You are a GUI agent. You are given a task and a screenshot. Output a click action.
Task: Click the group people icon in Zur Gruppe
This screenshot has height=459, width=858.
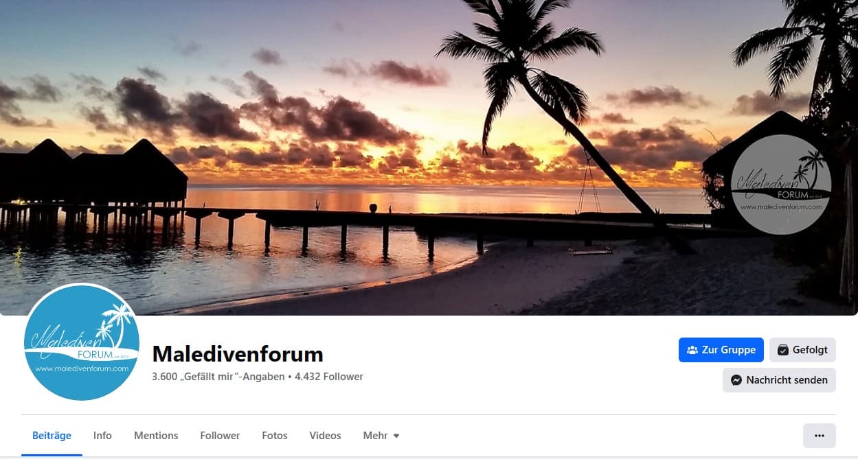coord(692,350)
